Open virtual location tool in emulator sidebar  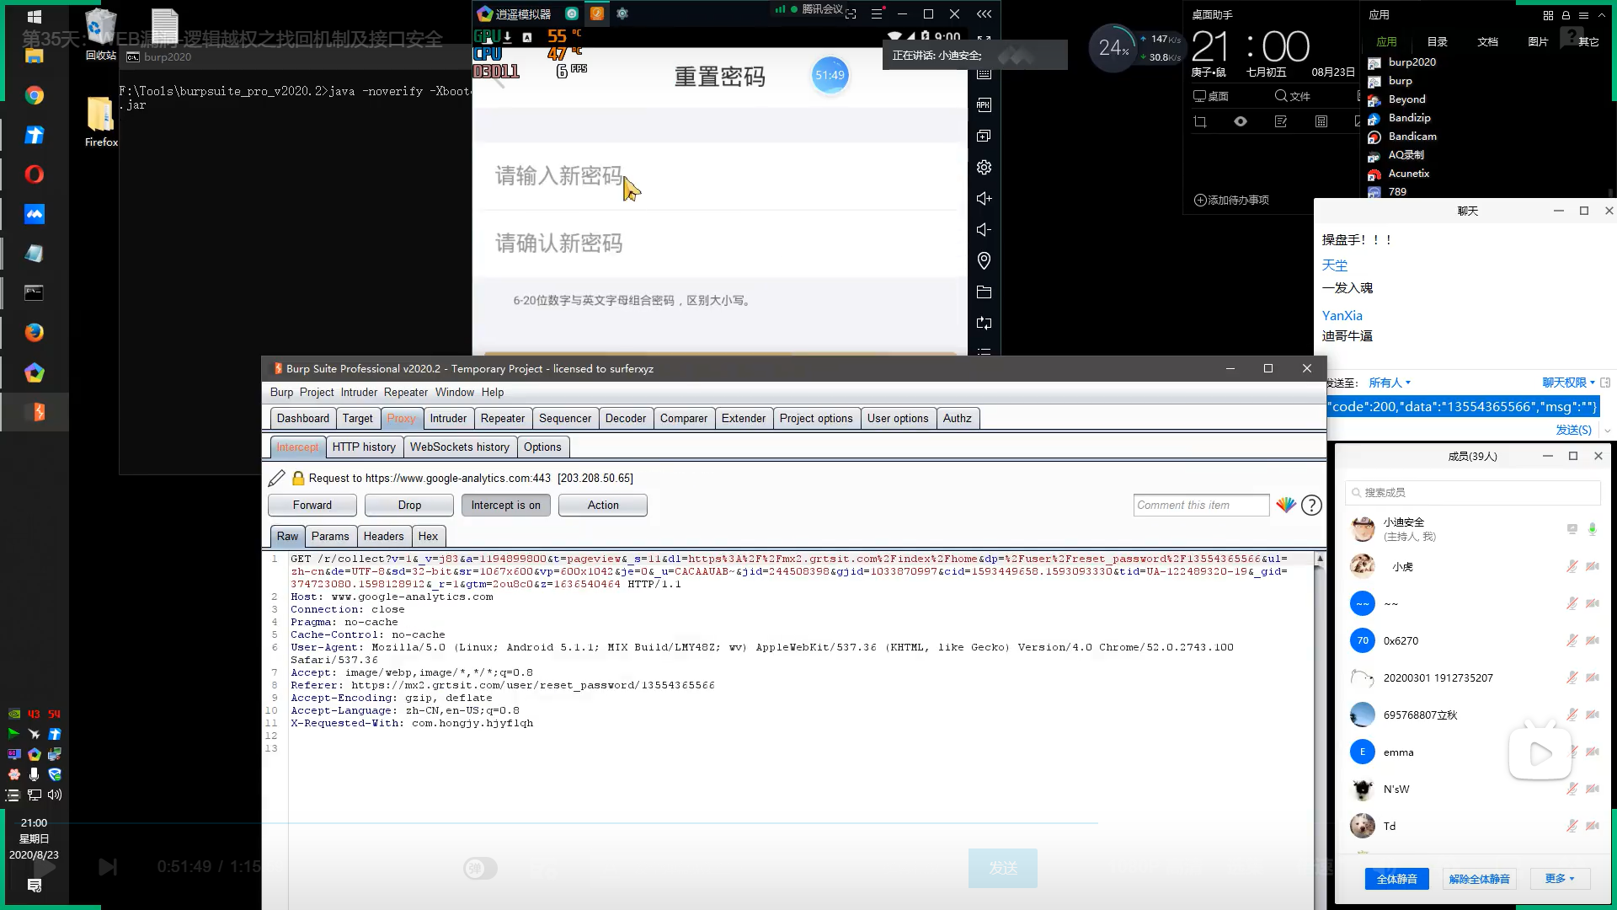click(x=984, y=260)
